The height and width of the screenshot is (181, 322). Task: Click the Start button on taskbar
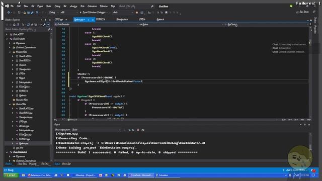[11, 175]
